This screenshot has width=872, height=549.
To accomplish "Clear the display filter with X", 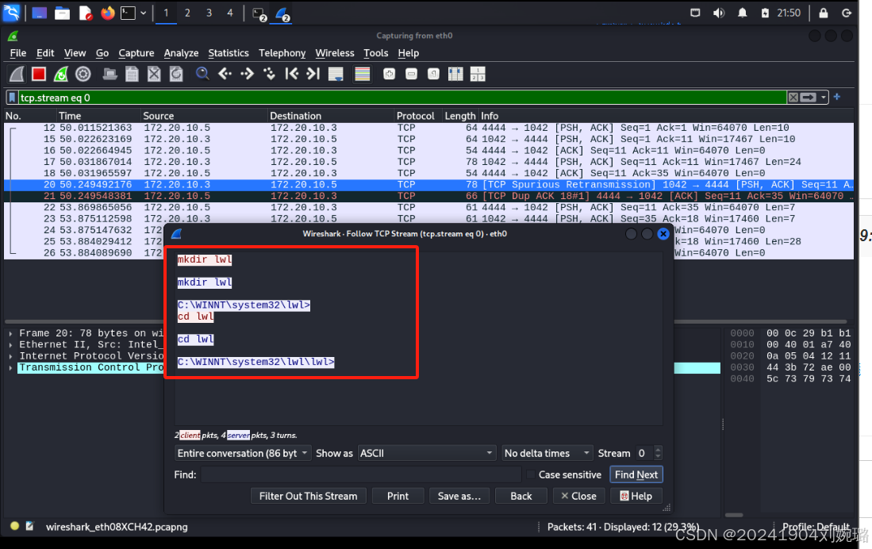I will click(793, 98).
